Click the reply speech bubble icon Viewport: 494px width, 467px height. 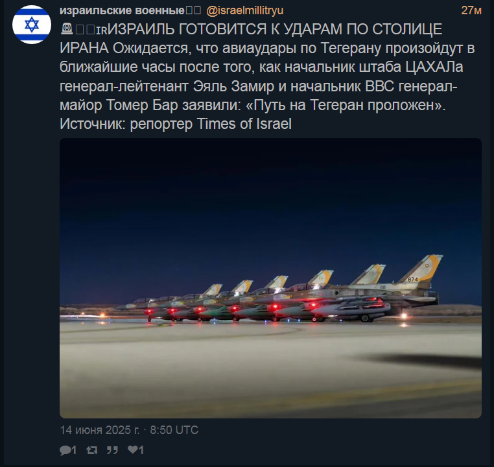[x=65, y=450]
